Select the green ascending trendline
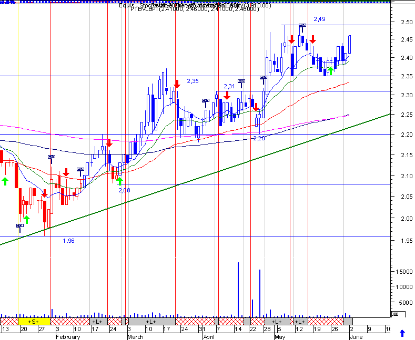415x340 pixels. 195,179
